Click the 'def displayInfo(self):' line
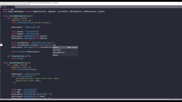182x102 pixels. (19, 56)
